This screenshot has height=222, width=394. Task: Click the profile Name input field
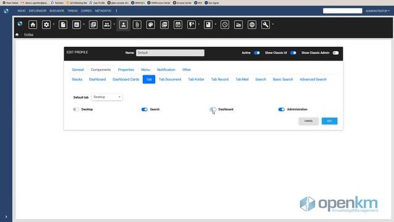pos(170,53)
